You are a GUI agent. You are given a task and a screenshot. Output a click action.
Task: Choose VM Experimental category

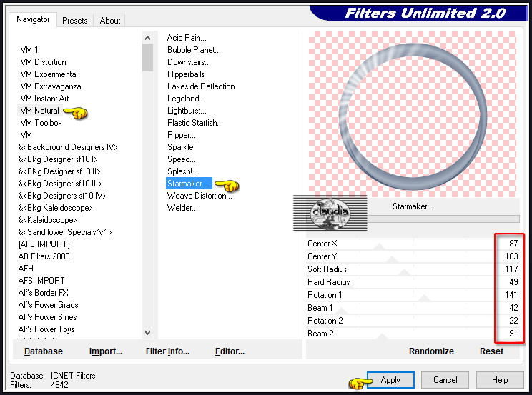click(x=49, y=74)
